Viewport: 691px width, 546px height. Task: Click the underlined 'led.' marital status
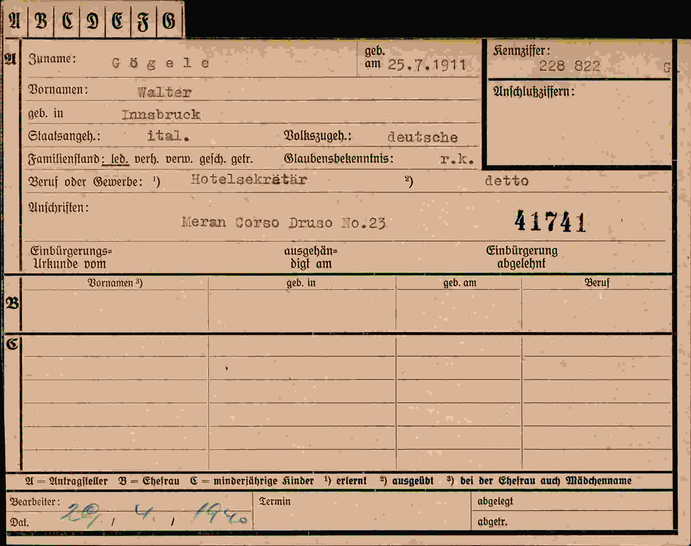tap(120, 159)
